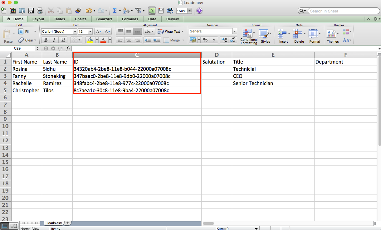This screenshot has width=381, height=230.
Task: Open the cell Styles gallery
Action: [x=265, y=36]
